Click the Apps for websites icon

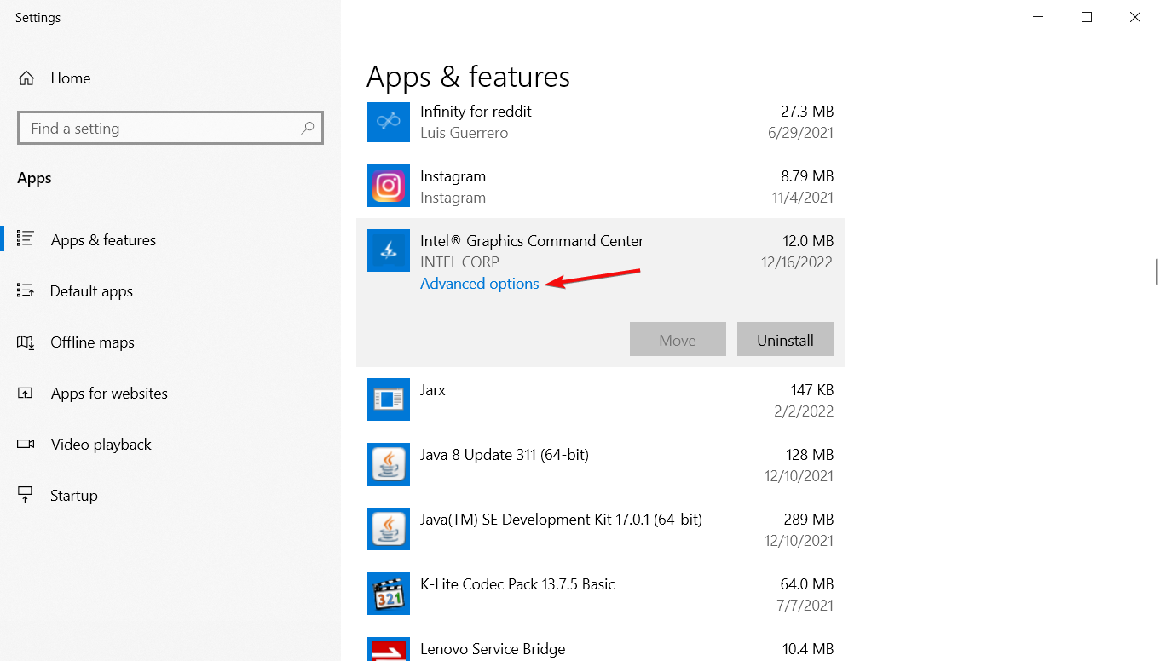pos(26,393)
